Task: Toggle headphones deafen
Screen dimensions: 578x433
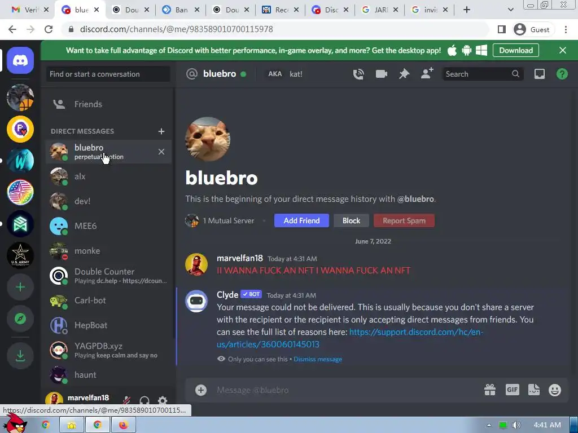Action: click(x=144, y=401)
